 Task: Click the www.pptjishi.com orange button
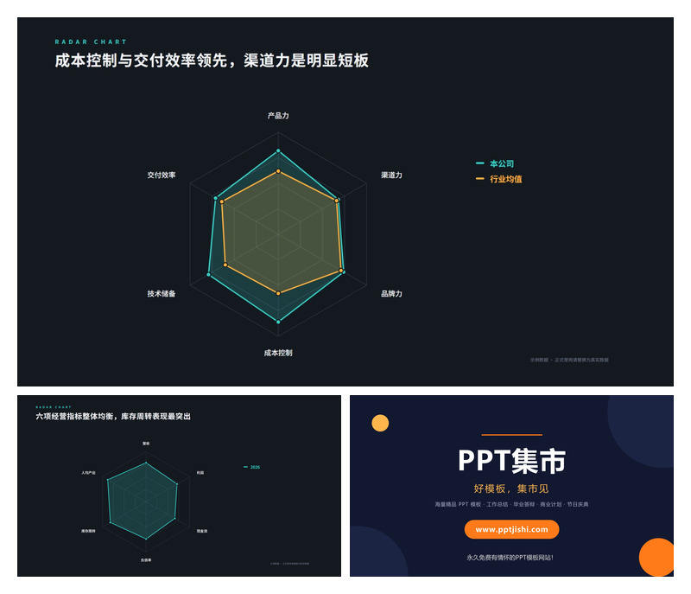tap(511, 529)
